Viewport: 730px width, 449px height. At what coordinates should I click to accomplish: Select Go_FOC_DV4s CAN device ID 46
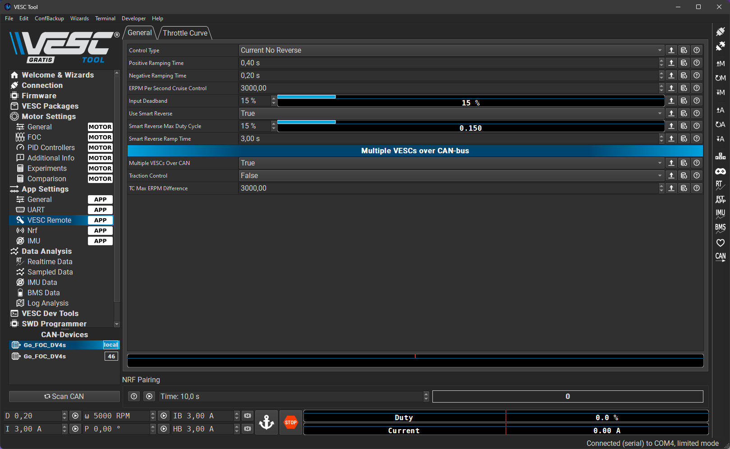click(64, 356)
